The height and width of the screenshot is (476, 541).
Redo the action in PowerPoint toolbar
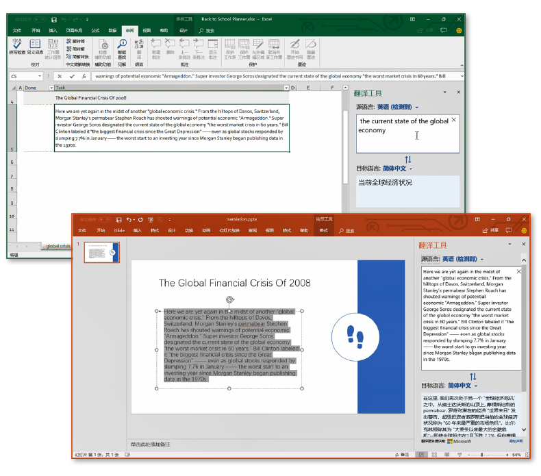140,220
